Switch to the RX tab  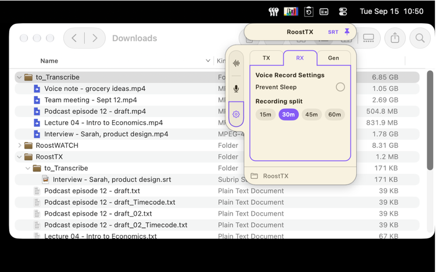[x=300, y=58]
